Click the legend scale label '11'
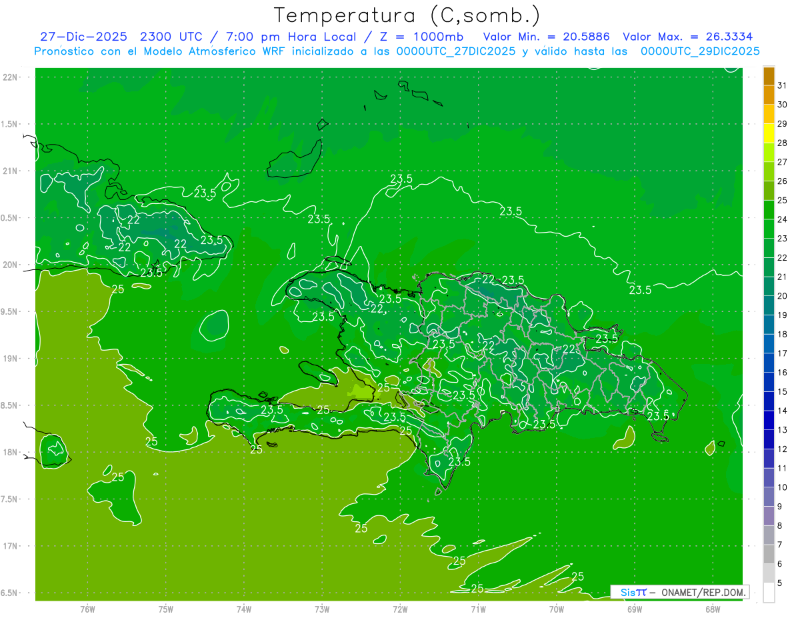The height and width of the screenshot is (618, 800). coord(782,468)
